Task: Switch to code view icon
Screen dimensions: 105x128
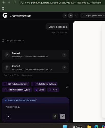Action: click(65, 16)
